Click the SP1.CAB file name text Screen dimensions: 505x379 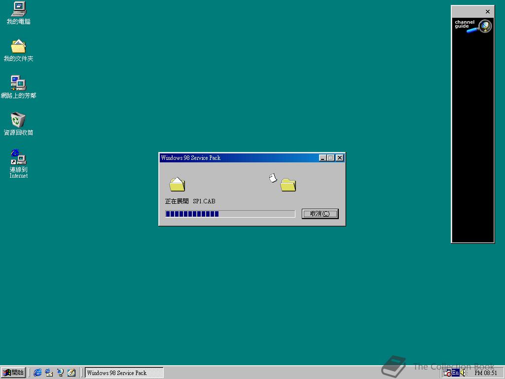coord(204,201)
